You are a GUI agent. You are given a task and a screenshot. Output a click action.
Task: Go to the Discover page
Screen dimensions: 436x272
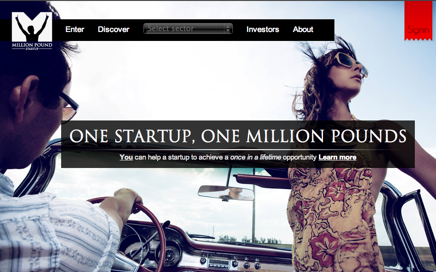coord(113,29)
